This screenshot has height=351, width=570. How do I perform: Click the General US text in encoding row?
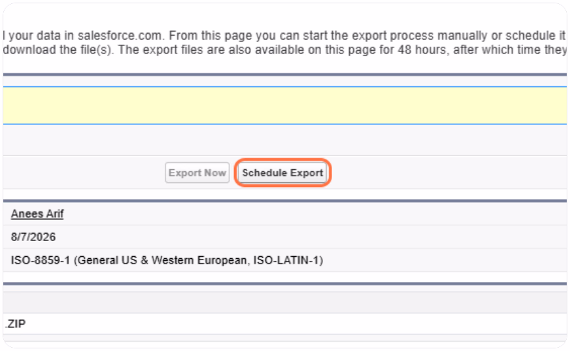point(107,260)
